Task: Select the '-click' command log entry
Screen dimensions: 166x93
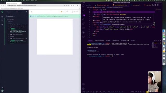Action: tap(17, 37)
